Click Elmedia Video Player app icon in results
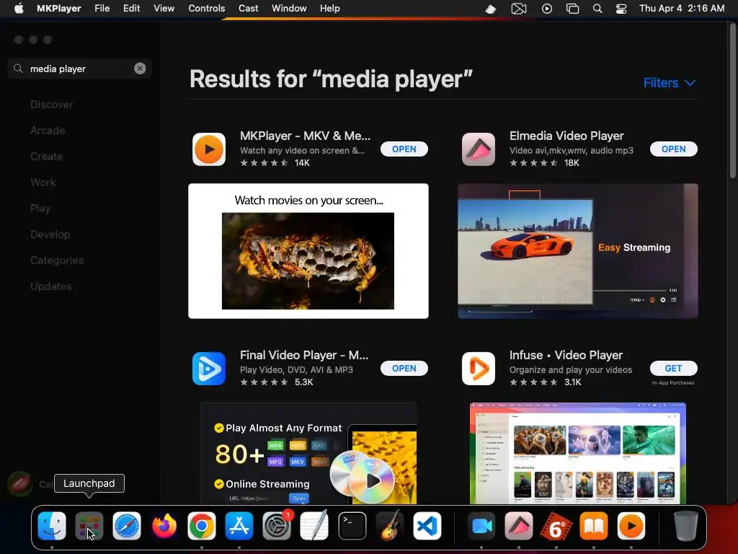 point(479,149)
